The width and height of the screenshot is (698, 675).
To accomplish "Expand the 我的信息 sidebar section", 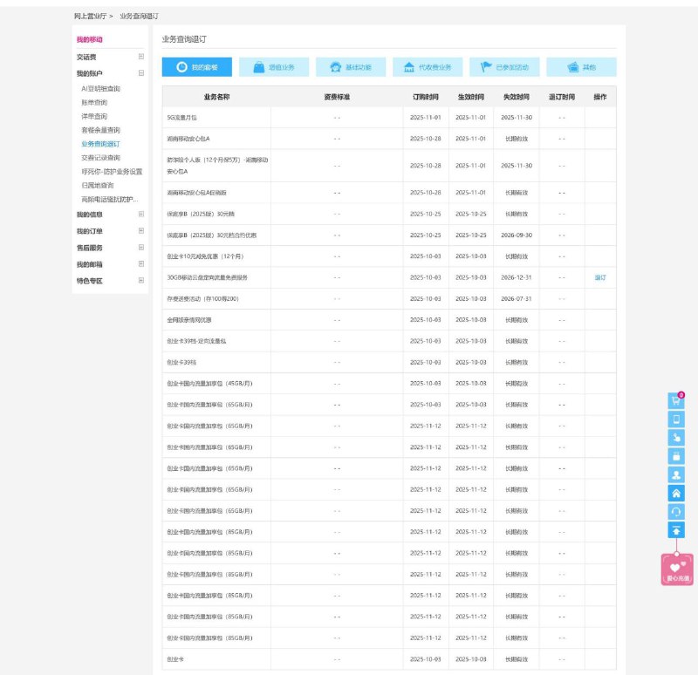I will [x=141, y=214].
